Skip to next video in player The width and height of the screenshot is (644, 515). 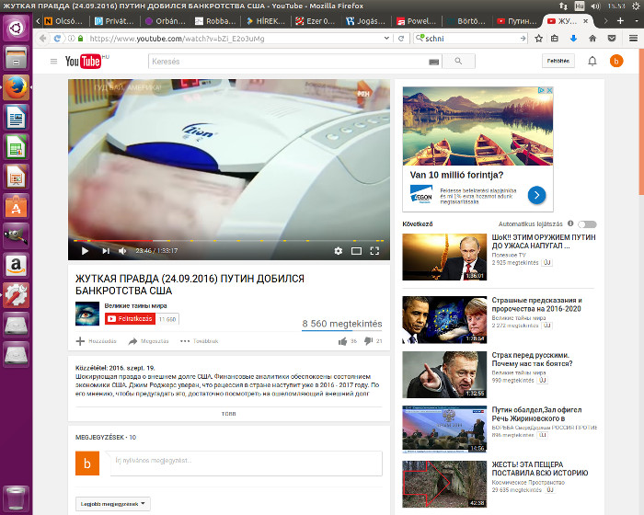(105, 250)
